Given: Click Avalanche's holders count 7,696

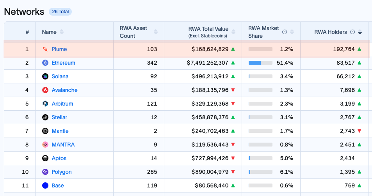Looking at the screenshot, I should (347, 90).
